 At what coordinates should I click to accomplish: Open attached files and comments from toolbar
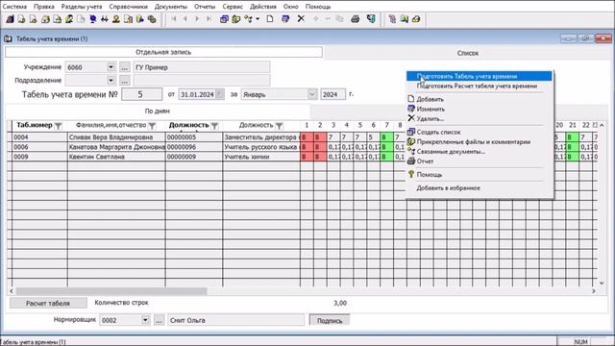click(x=235, y=19)
